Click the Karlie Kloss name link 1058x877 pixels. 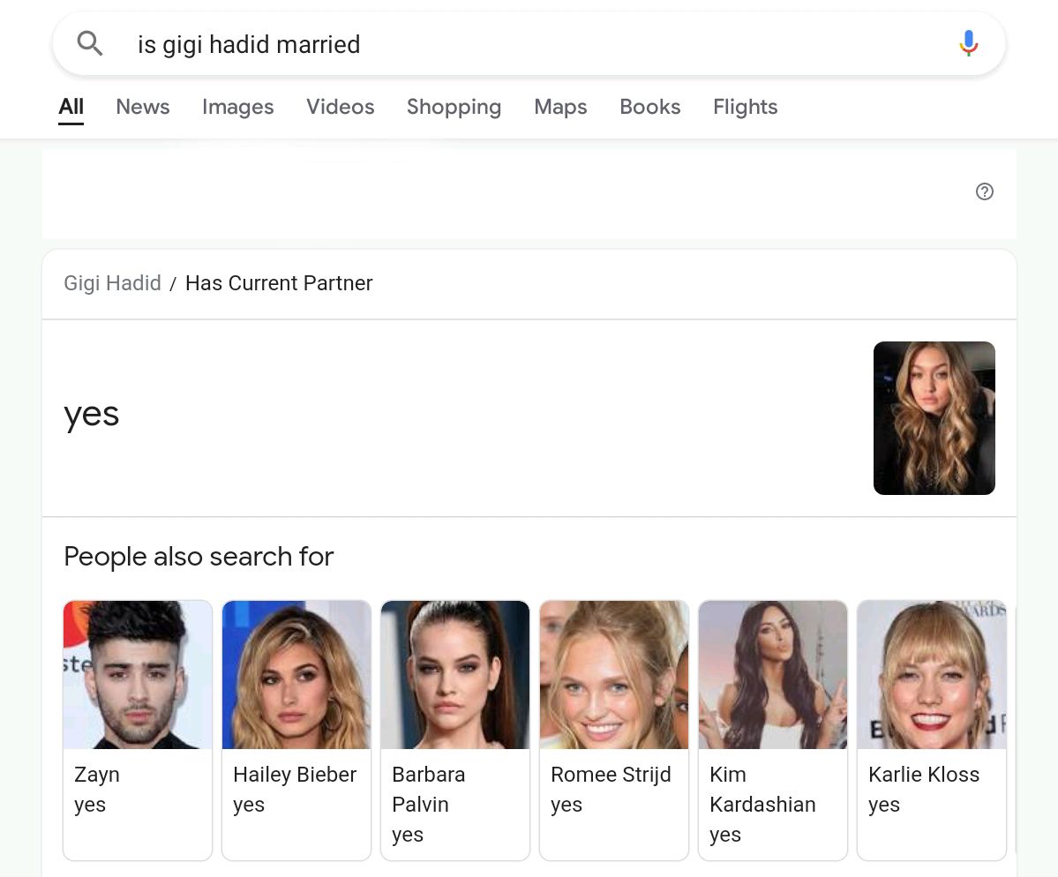pyautogui.click(x=924, y=775)
